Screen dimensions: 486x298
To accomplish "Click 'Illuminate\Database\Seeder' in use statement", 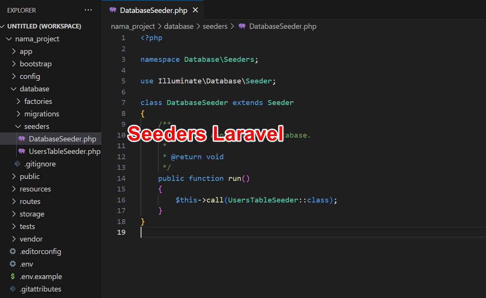I will click(215, 81).
